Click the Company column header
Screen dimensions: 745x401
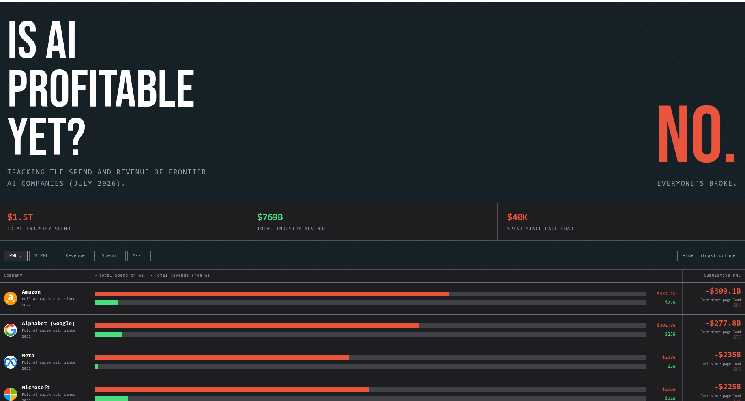(13, 276)
